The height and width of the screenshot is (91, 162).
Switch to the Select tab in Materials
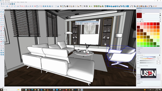138,20
